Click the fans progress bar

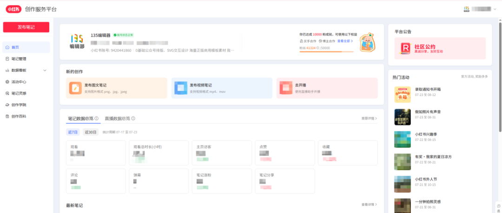pyautogui.click(x=327, y=52)
